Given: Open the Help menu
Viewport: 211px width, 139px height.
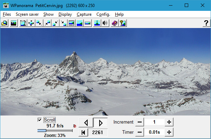Looking at the screenshot, I should pos(119,14).
